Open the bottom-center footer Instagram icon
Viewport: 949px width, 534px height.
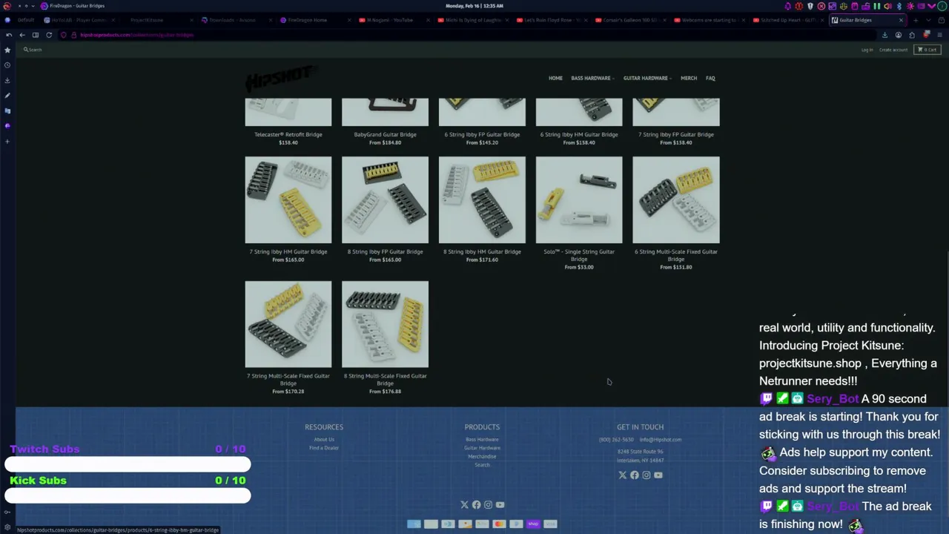pos(488,505)
